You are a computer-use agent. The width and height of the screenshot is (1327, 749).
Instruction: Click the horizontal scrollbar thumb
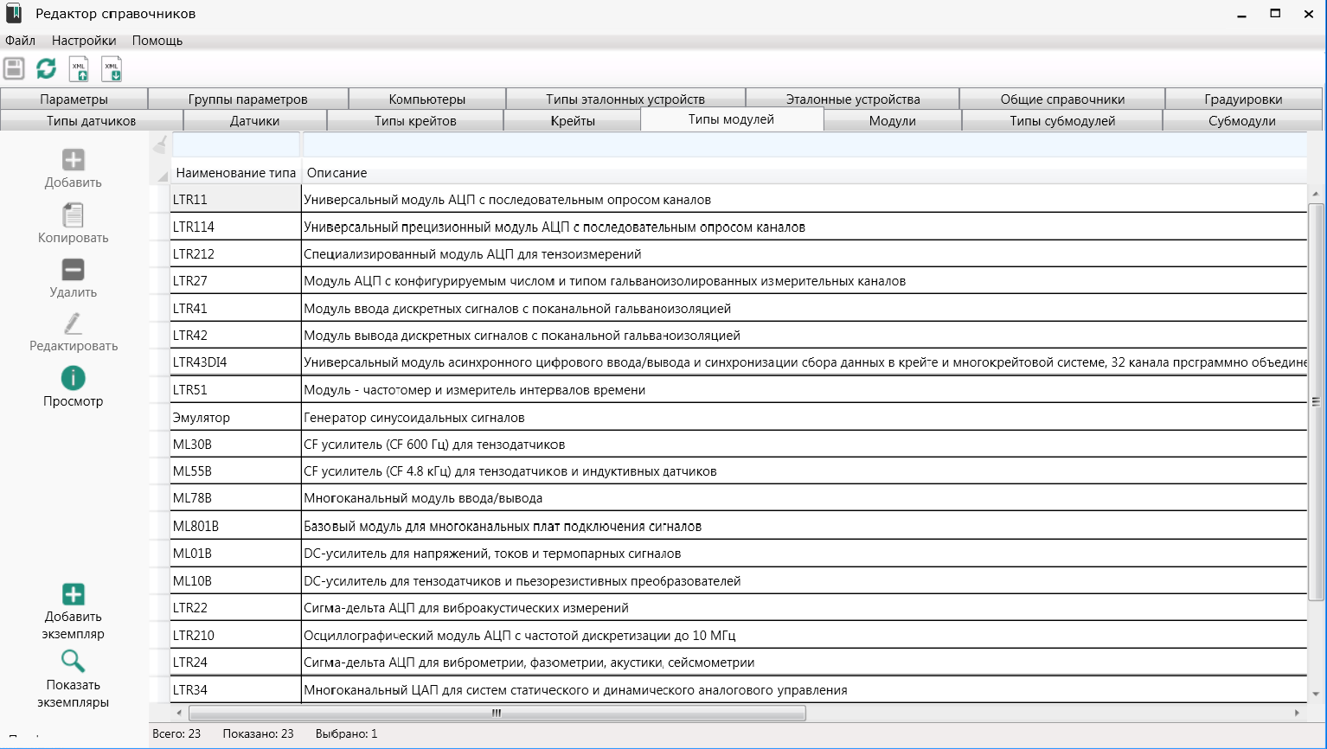click(497, 713)
